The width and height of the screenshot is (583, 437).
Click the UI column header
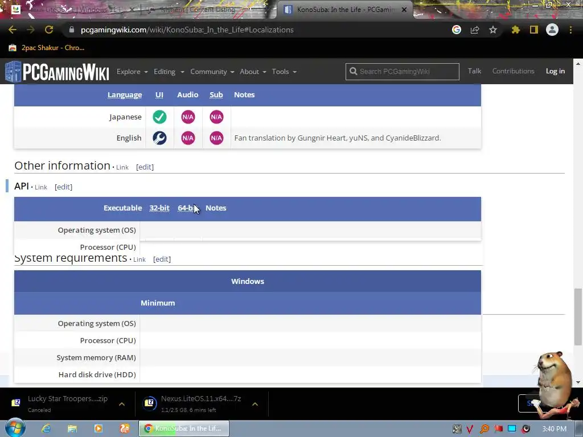point(159,95)
